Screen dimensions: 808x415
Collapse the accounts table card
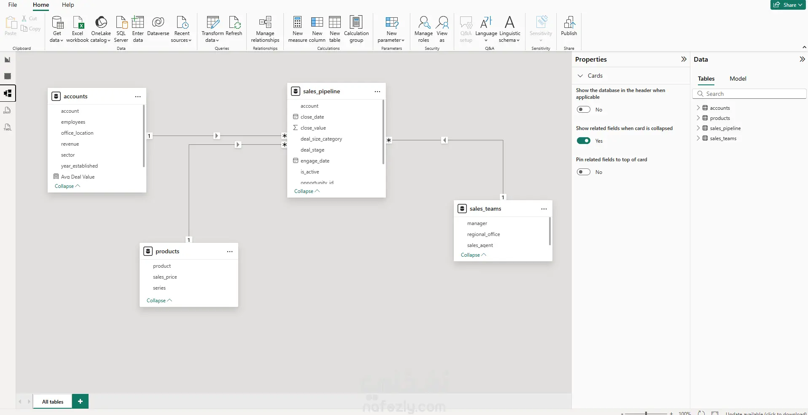tap(67, 186)
